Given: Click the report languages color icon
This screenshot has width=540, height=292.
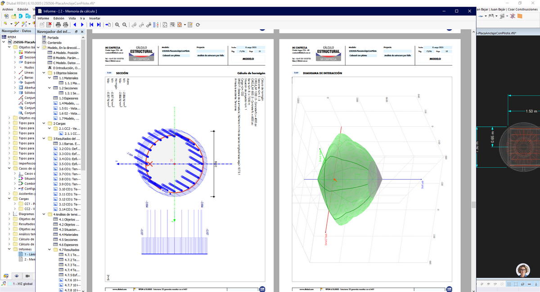Looking at the screenshot, I should pyautogui.click(x=156, y=25).
